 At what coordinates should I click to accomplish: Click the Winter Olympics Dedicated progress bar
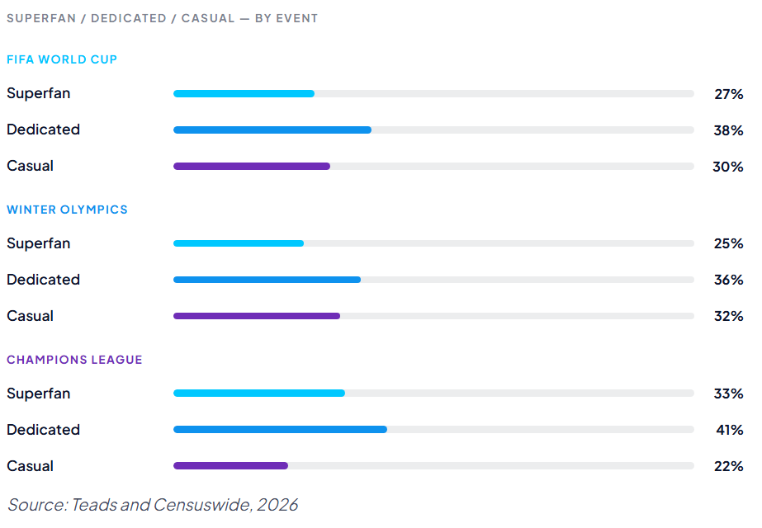point(267,280)
